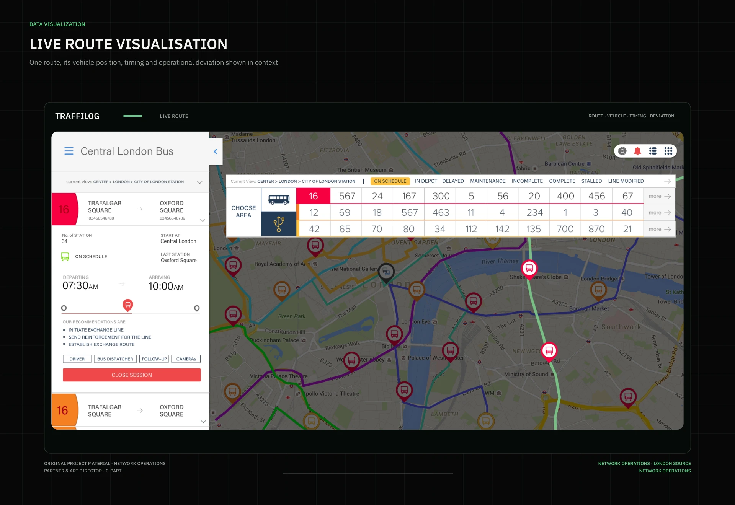The height and width of the screenshot is (505, 735).
Task: Select route 700 in the third row
Action: click(565, 229)
